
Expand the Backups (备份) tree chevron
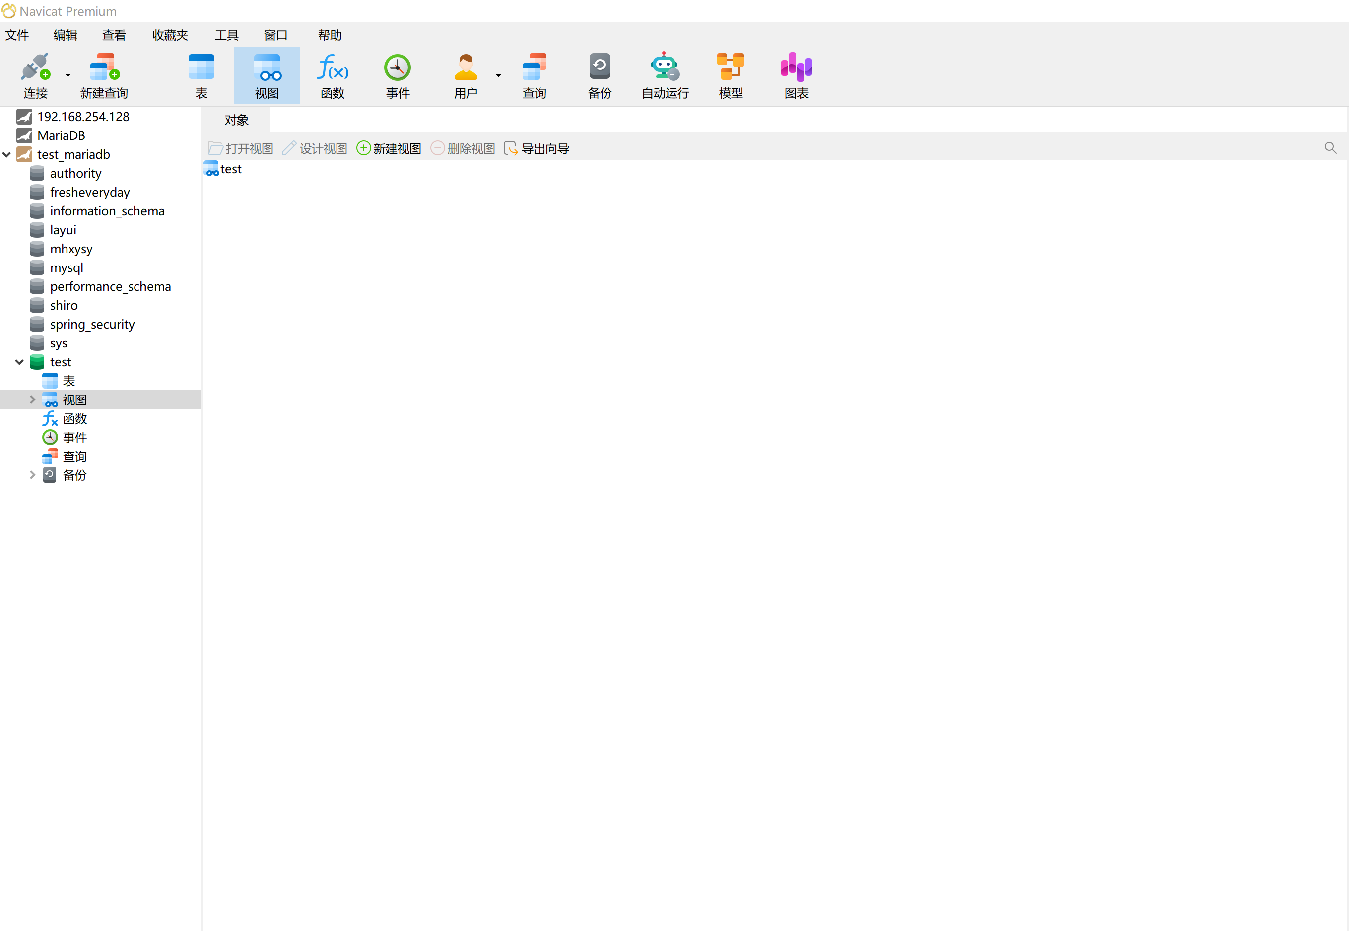pos(33,475)
